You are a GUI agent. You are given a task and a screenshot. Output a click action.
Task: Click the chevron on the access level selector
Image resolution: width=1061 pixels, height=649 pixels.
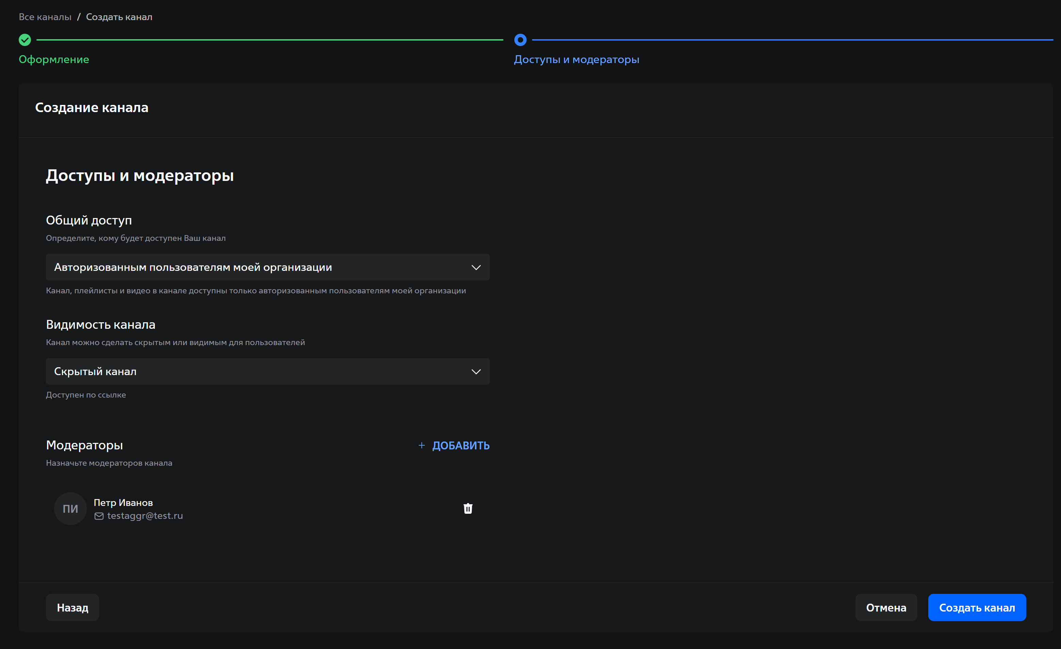click(x=476, y=267)
